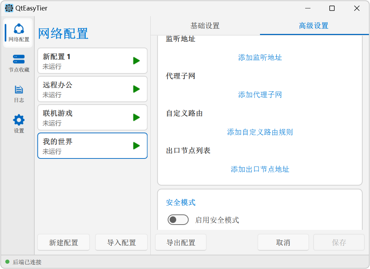
Task: Click the 添加监听地址 link
Action: pos(260,57)
